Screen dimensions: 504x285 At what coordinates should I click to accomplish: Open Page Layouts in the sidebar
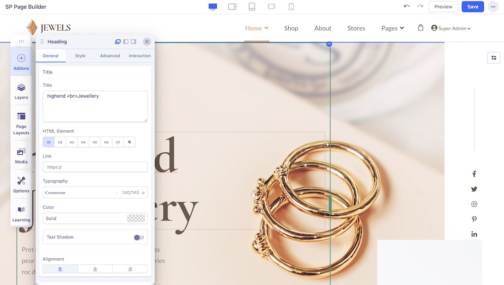[x=21, y=123]
